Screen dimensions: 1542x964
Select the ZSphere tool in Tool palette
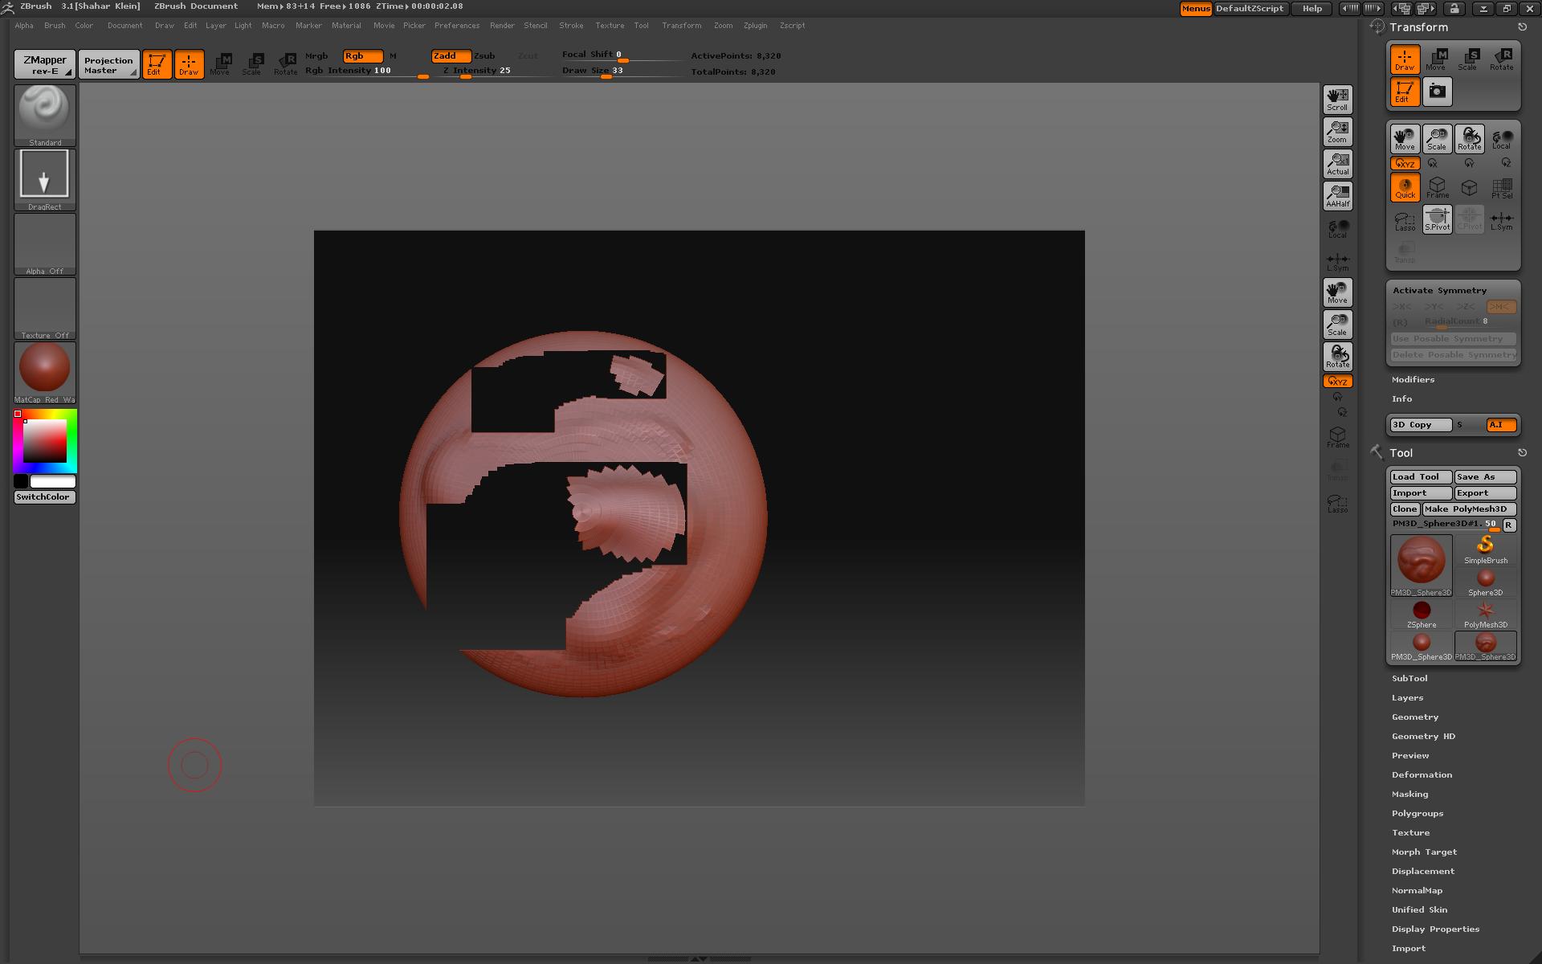coord(1422,611)
